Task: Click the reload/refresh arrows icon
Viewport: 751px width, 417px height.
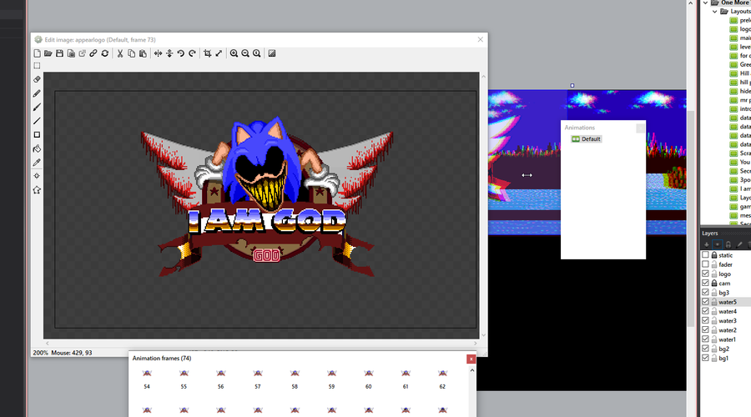Action: click(105, 53)
